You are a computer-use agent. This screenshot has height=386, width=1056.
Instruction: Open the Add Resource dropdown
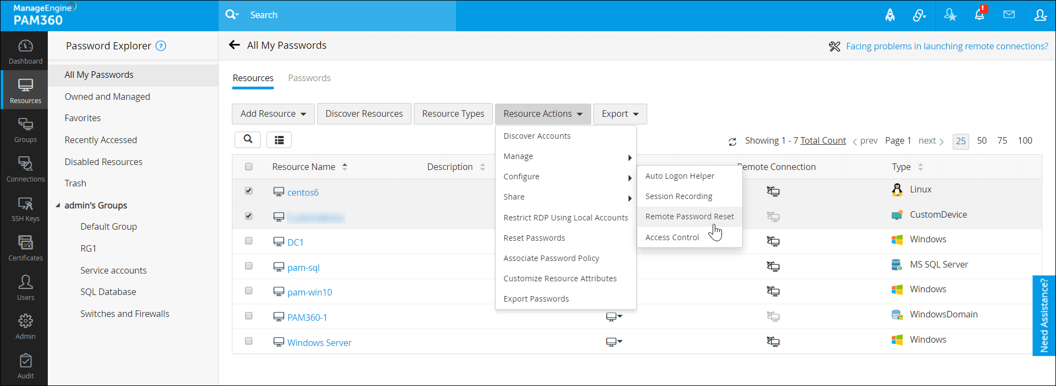point(273,113)
